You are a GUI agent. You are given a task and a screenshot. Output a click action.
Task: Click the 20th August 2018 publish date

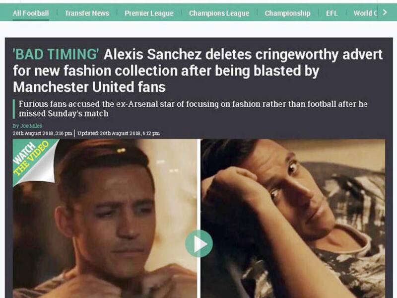pos(42,133)
